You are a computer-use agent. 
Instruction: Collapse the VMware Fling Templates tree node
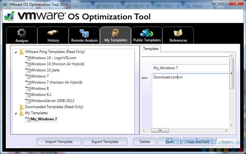coord(16,52)
